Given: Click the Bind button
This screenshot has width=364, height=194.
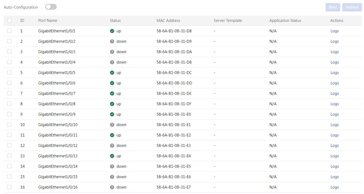Looking at the screenshot, I should (333, 7).
